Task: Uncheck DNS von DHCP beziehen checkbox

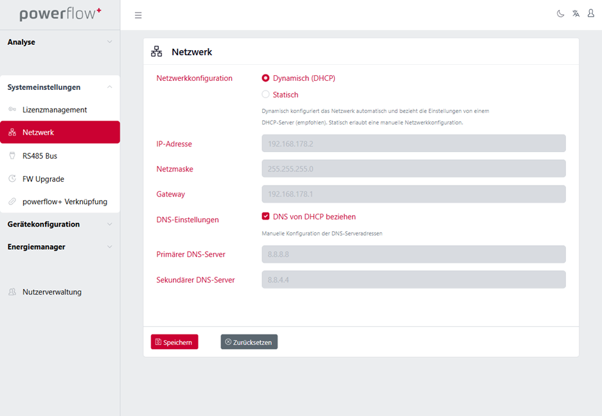Action: 265,216
